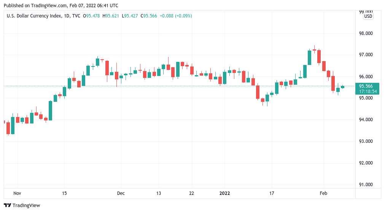
Task: Select the Feb label on time axis
Action: pyautogui.click(x=323, y=193)
